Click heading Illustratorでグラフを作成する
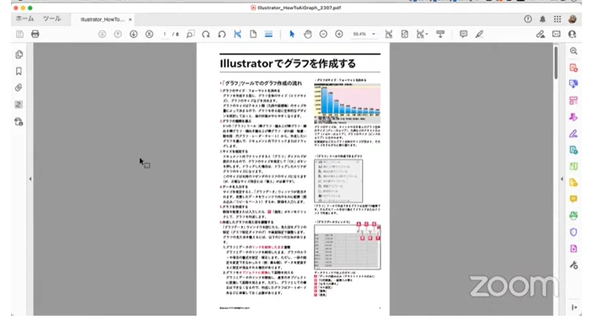 (x=288, y=64)
